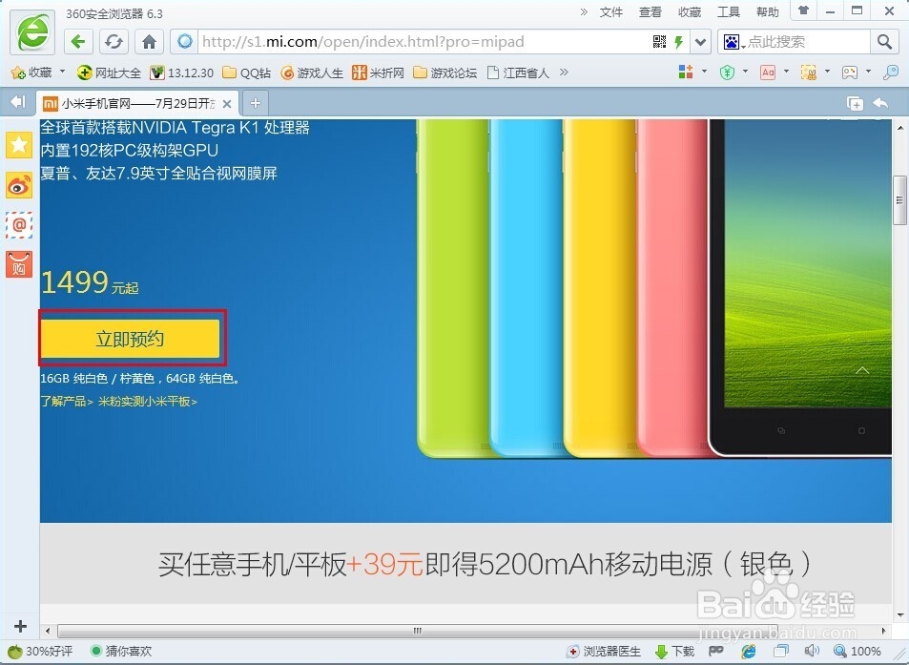Show more bookmarks with the chevron
909x665 pixels.
pyautogui.click(x=564, y=72)
